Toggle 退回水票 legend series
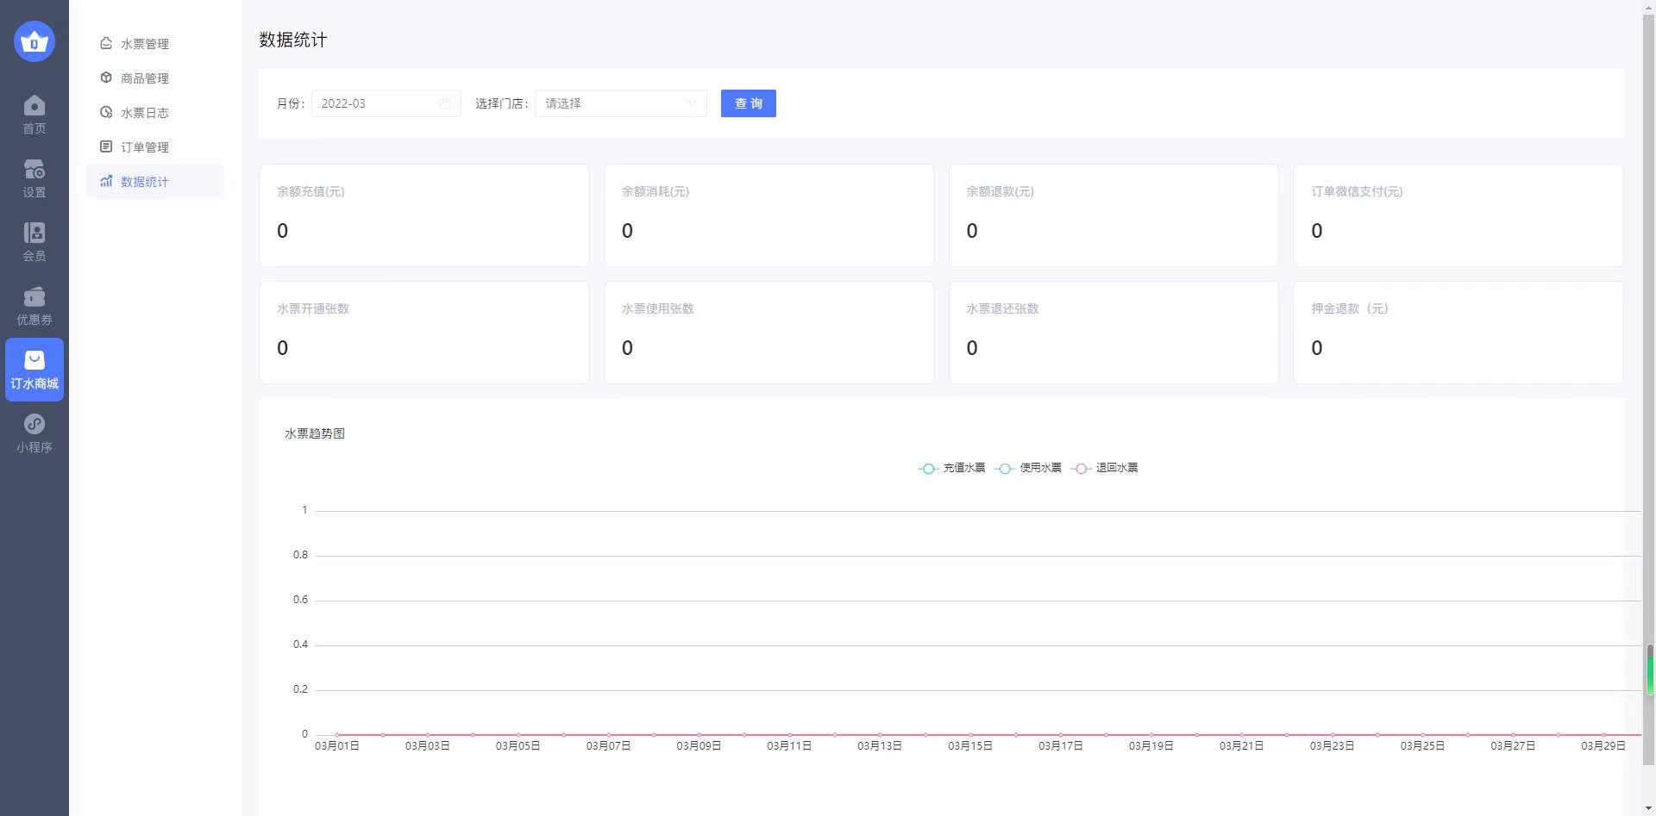The image size is (1656, 816). click(1104, 468)
